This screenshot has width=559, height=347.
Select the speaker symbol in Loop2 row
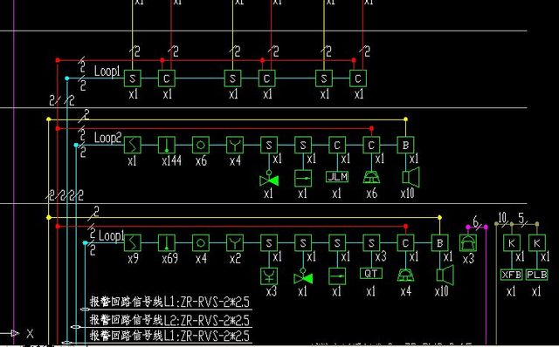point(411,177)
